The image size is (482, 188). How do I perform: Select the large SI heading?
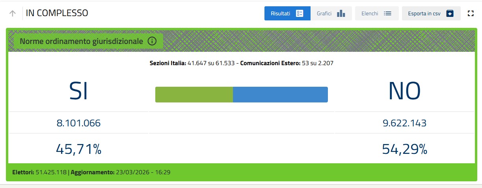pos(78,91)
